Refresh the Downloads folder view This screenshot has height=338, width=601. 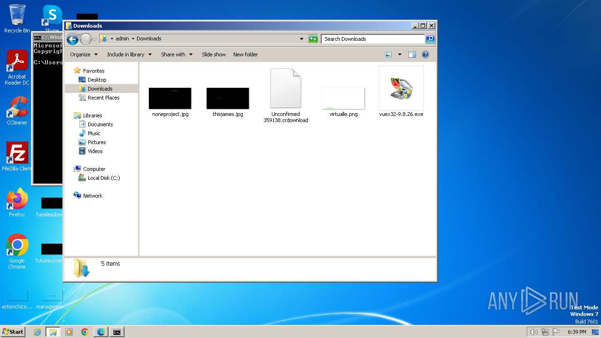coord(313,39)
